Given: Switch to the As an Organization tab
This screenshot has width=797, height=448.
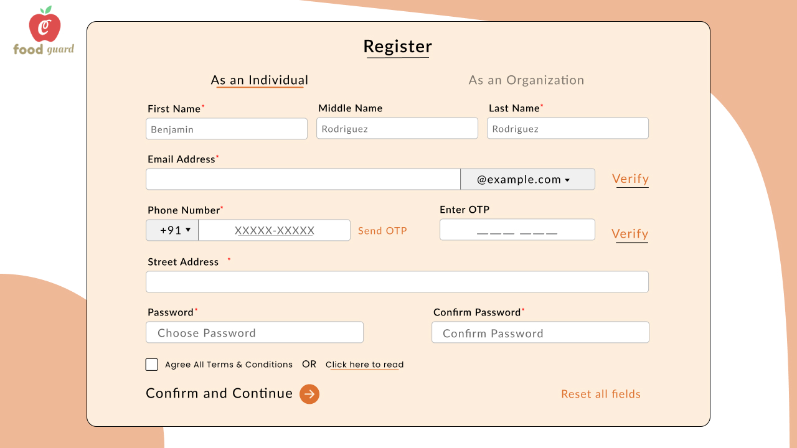Looking at the screenshot, I should coord(526,80).
